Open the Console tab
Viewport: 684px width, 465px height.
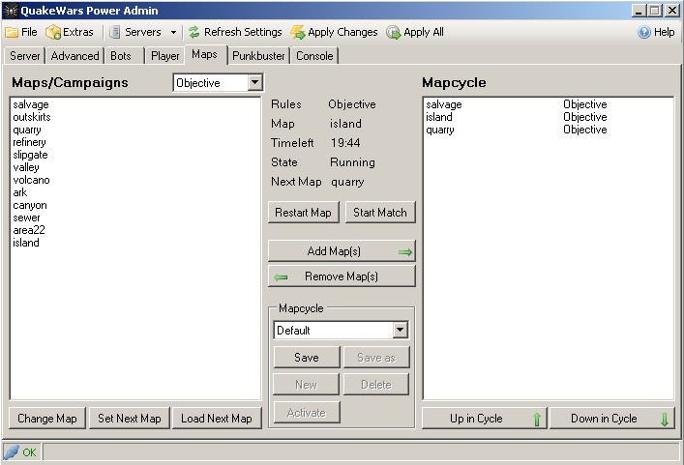tap(314, 56)
